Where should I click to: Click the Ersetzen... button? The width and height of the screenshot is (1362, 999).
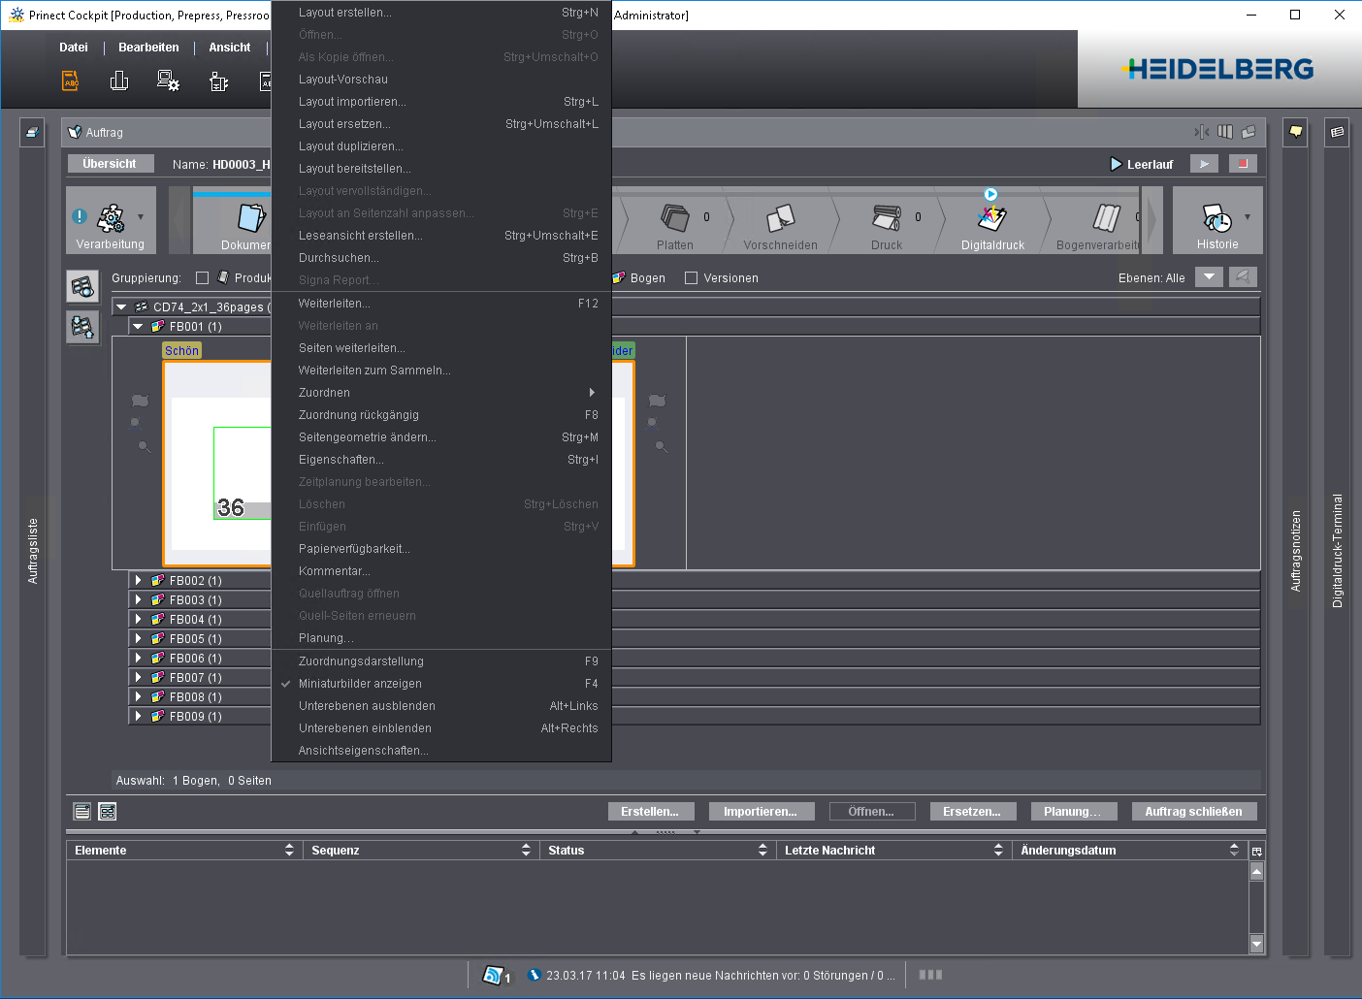coord(972,812)
